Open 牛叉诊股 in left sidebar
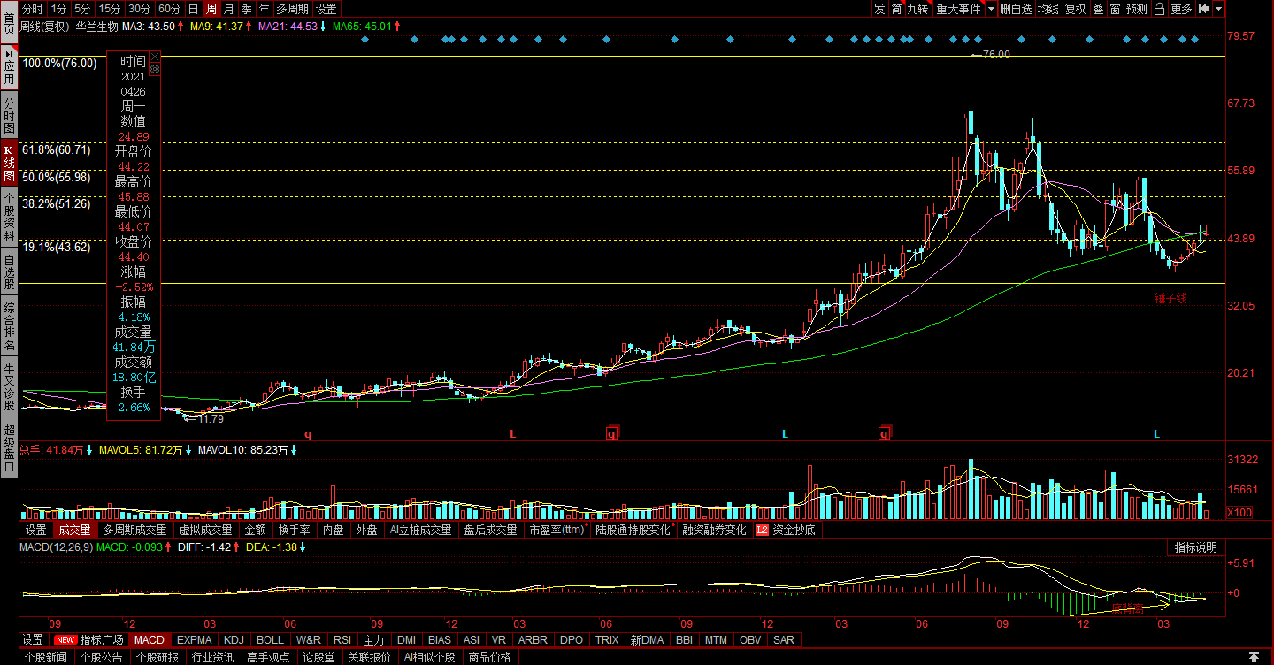Screen dimensions: 1274x665 pos(9,387)
